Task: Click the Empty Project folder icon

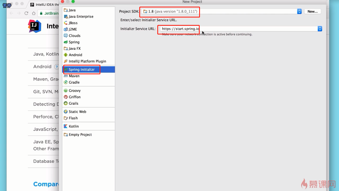Action: (66, 134)
